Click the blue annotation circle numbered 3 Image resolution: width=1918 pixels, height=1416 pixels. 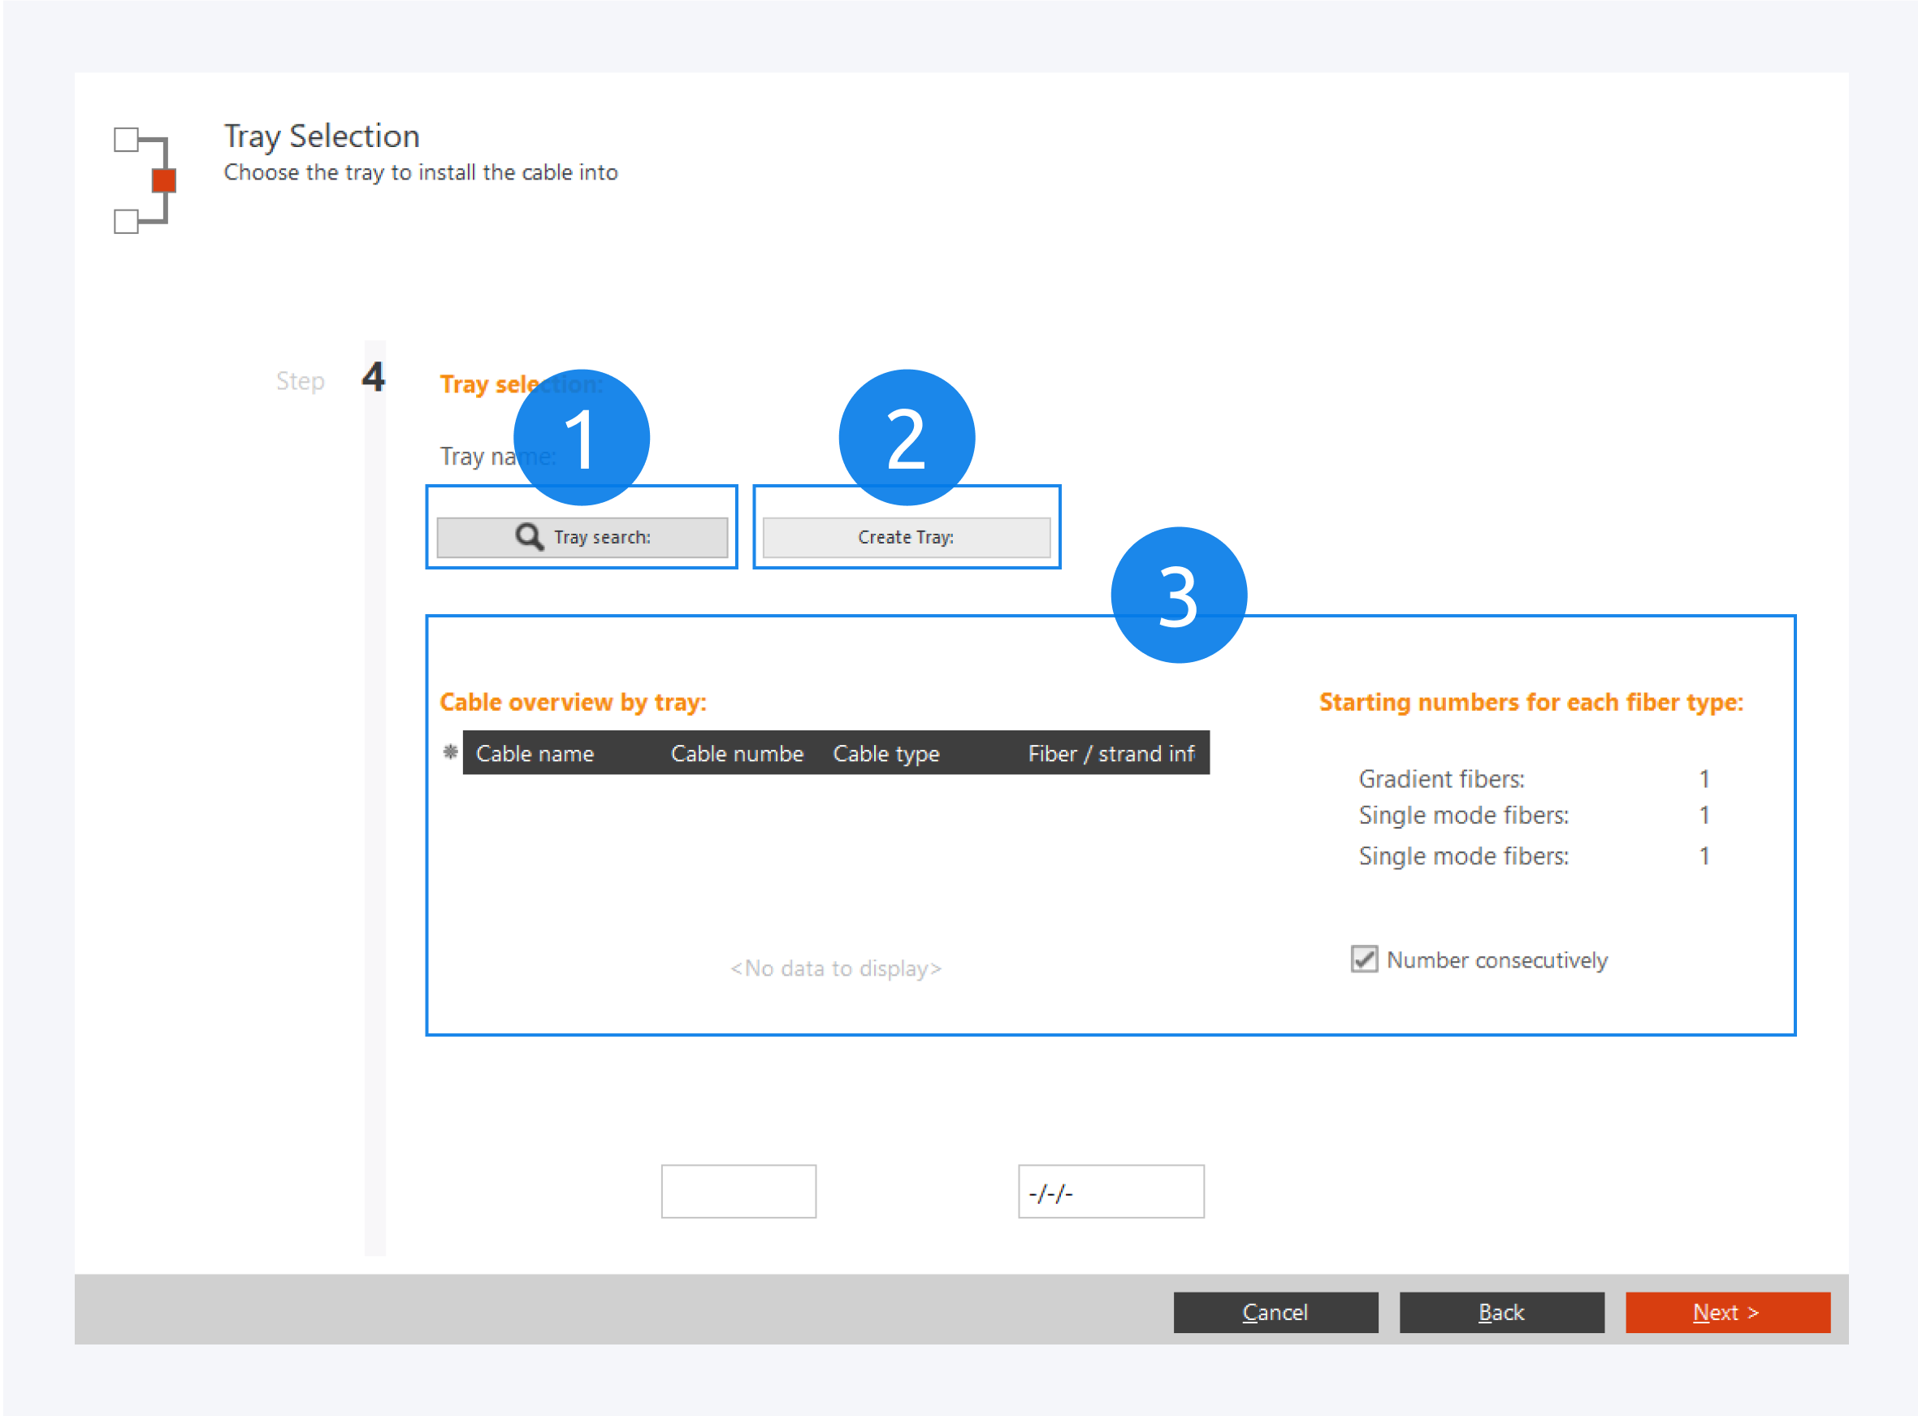(x=1178, y=595)
